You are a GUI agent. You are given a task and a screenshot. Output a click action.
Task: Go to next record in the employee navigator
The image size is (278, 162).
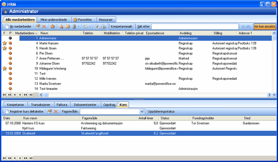coord(20,95)
